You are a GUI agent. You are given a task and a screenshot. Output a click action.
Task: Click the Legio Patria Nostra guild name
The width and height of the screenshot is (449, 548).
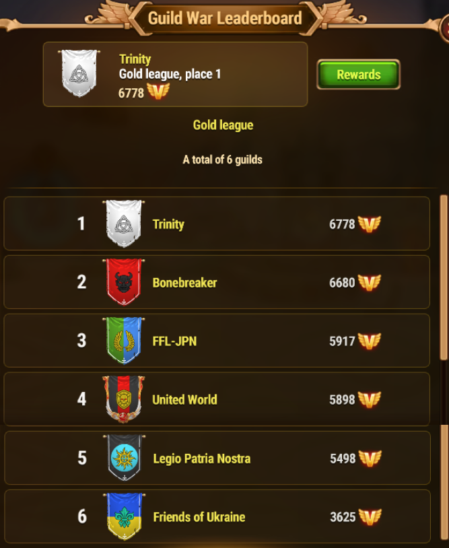pos(202,458)
